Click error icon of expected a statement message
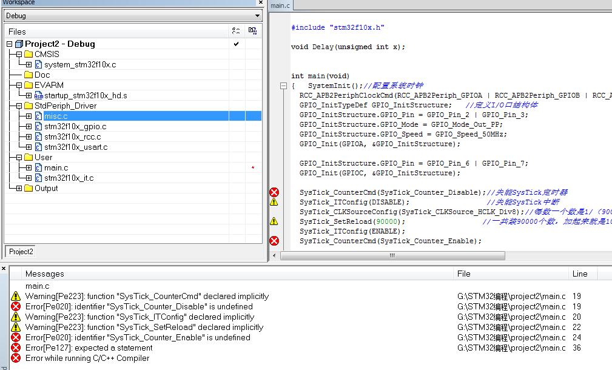This screenshot has height=370, width=612. point(16,348)
